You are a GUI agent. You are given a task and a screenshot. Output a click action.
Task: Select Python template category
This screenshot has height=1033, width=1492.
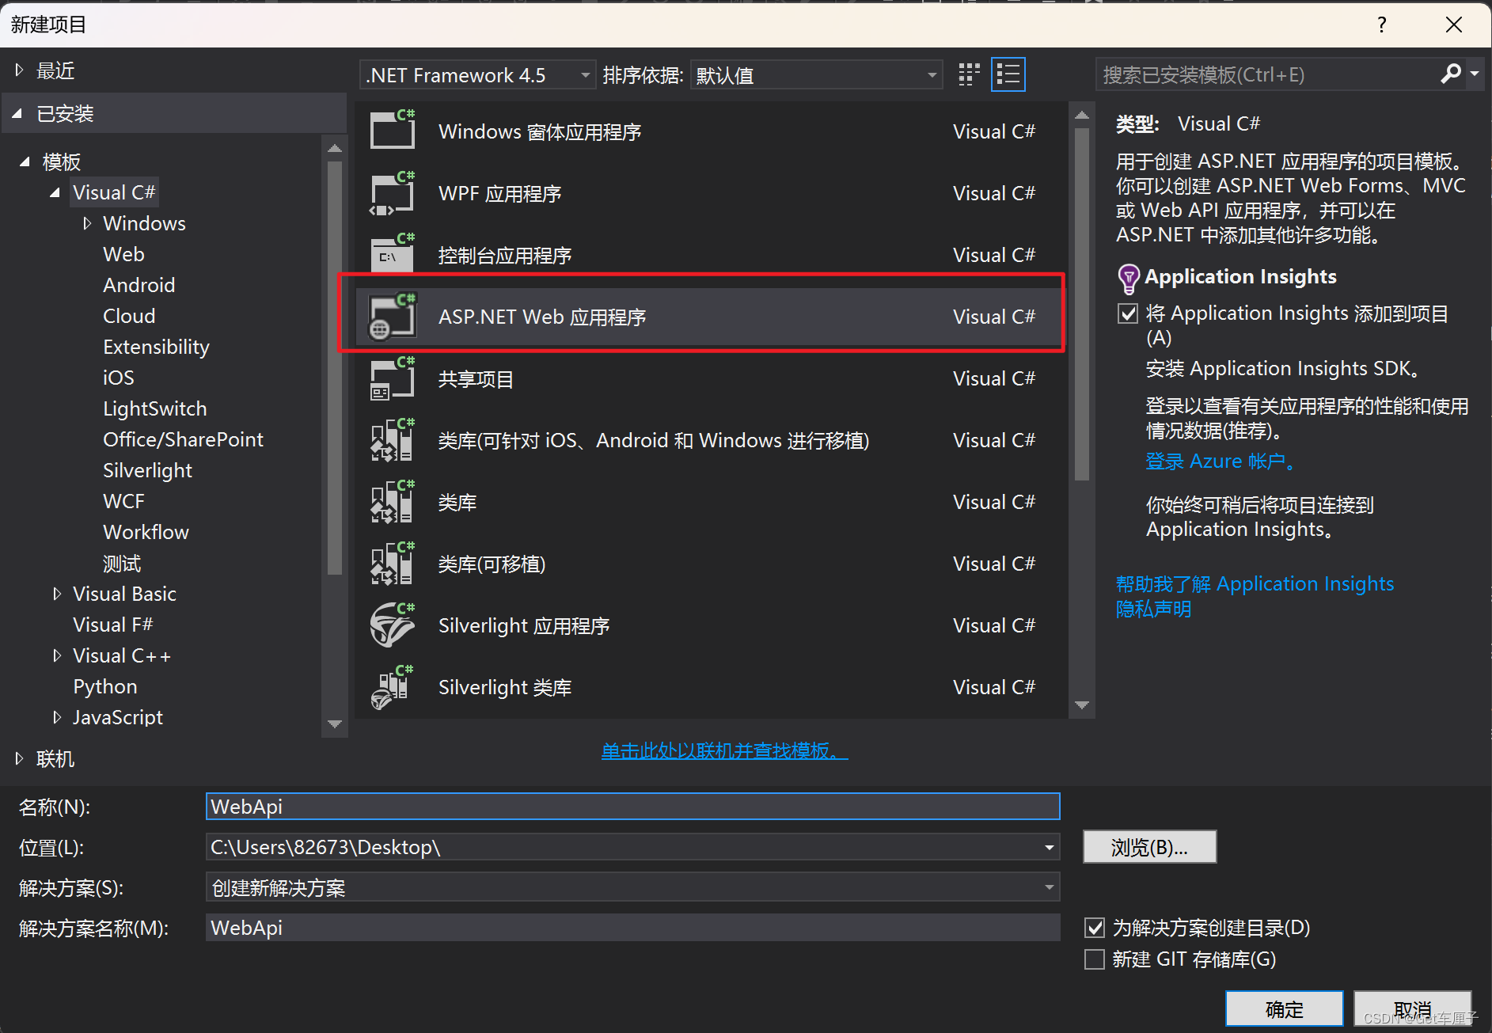pos(104,686)
